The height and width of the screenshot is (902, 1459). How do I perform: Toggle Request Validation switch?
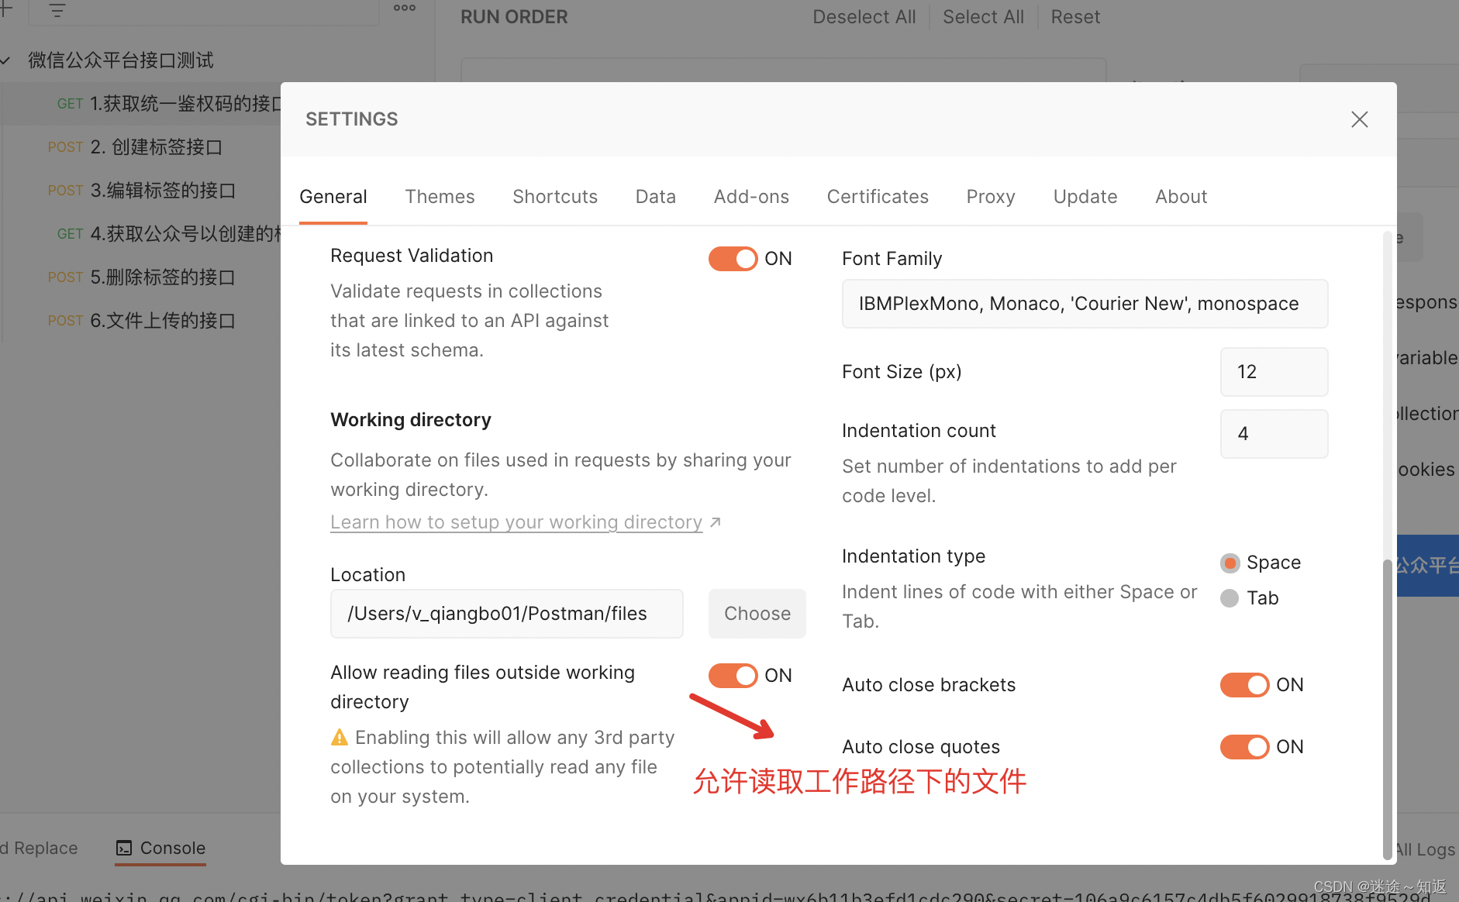pyautogui.click(x=733, y=259)
